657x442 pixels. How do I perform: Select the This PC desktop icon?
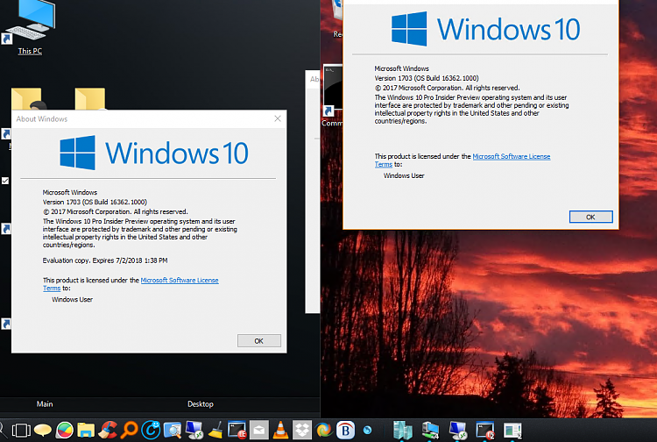click(x=30, y=27)
